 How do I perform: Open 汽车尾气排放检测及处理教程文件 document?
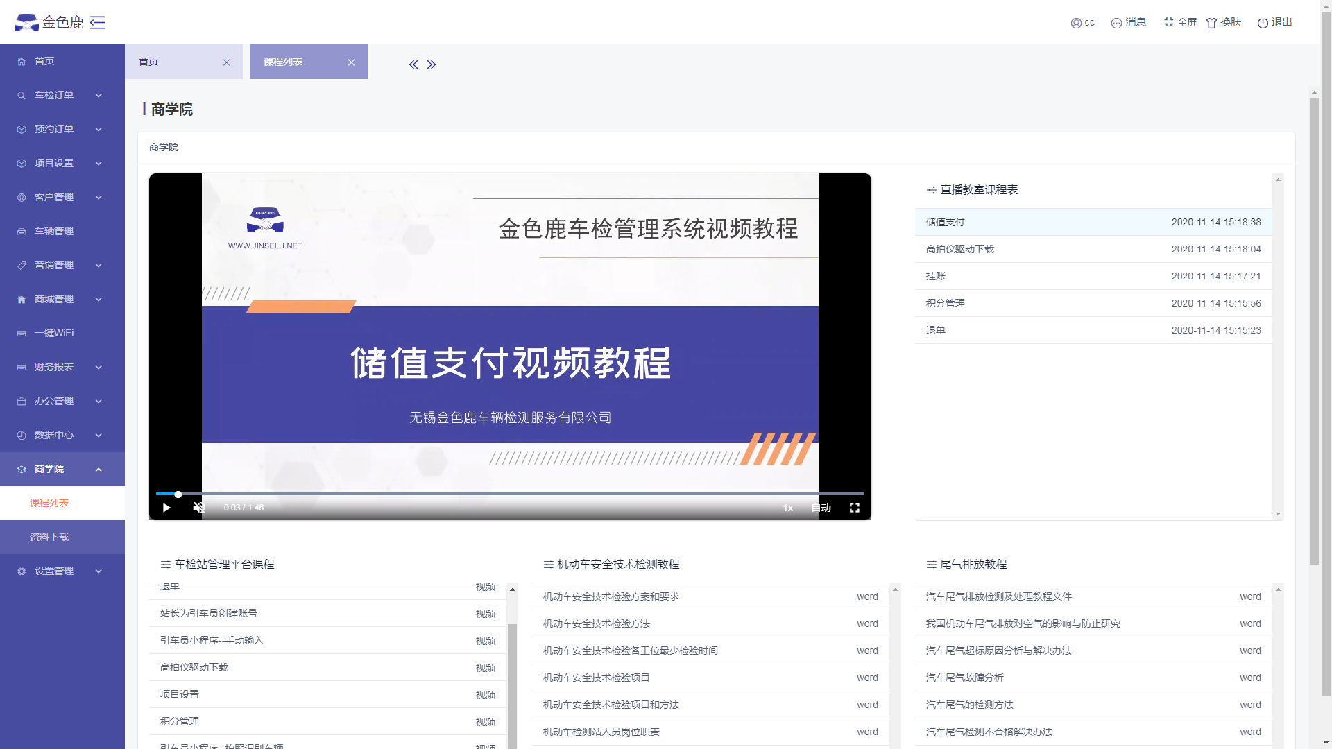1093,596
